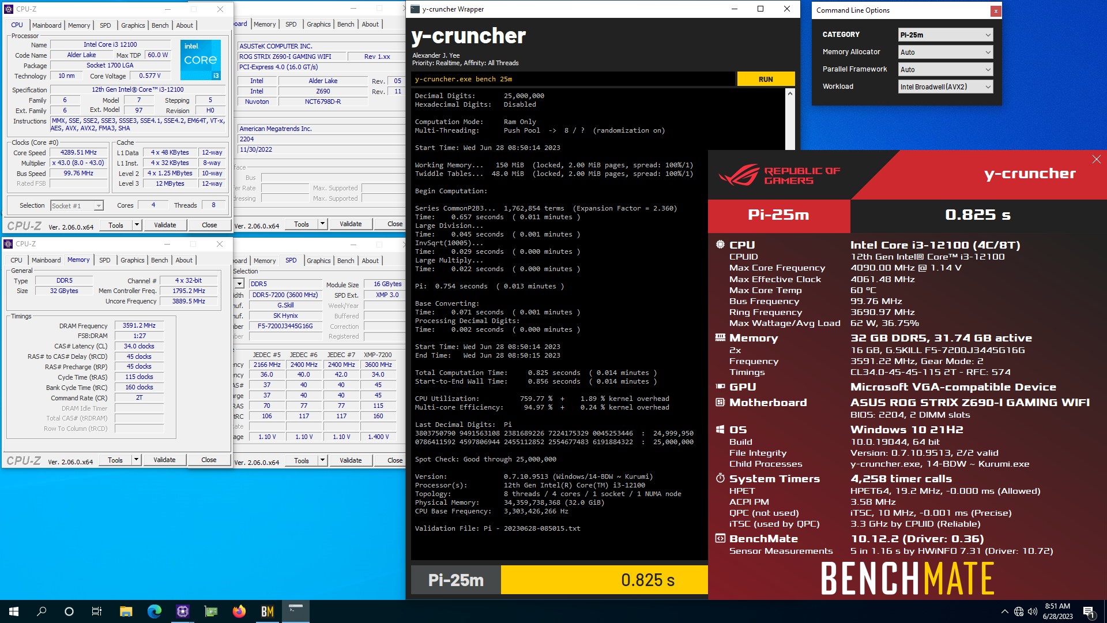1107x623 pixels.
Task: Launch Microsoft Edge from the taskbar
Action: click(x=154, y=611)
